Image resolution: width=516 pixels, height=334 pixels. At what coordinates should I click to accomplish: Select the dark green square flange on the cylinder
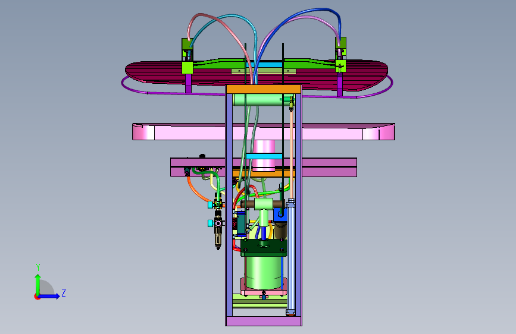[x=264, y=248]
